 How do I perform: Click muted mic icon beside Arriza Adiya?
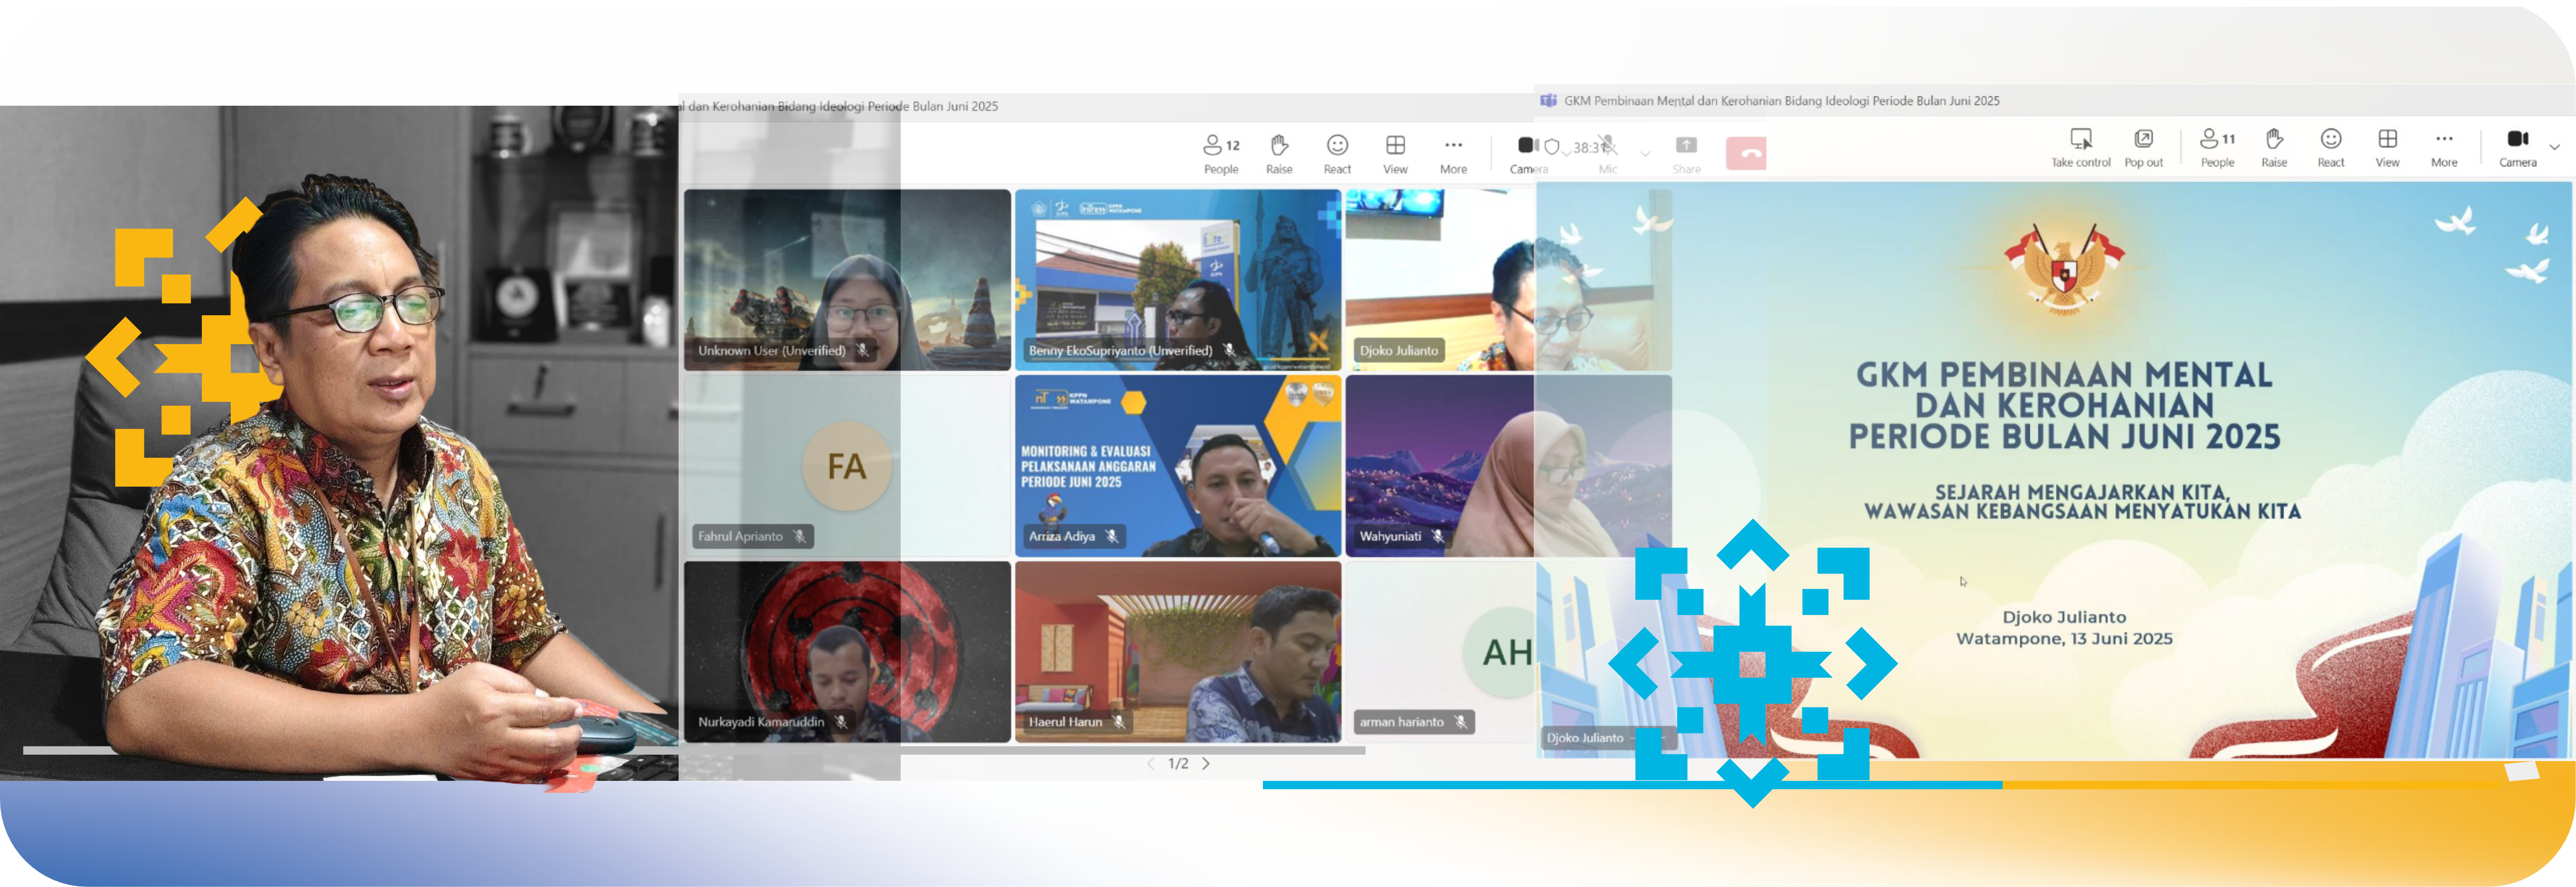(x=1111, y=536)
